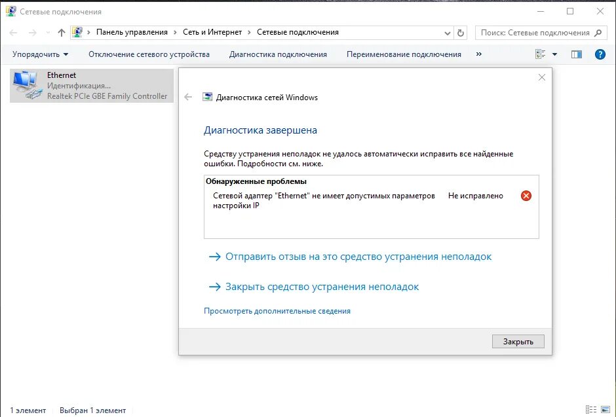Run Диагностика подключения from toolbar
The image size is (616, 417).
tap(278, 54)
